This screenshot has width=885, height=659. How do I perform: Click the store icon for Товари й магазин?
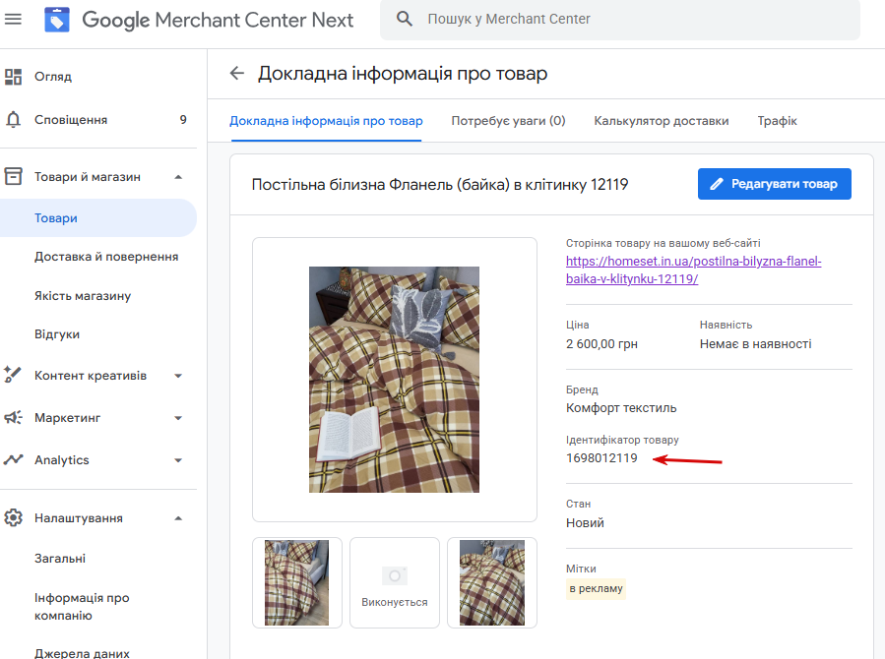[x=14, y=177]
